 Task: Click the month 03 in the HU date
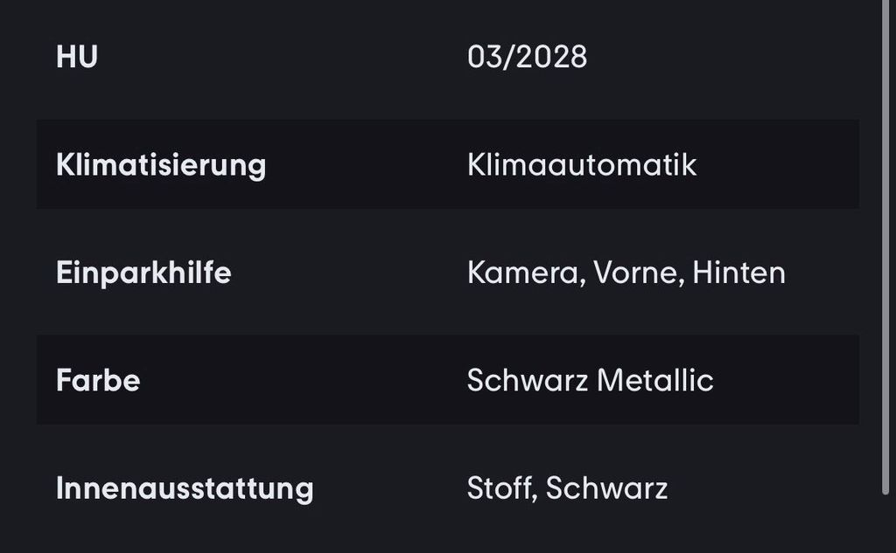tap(486, 58)
